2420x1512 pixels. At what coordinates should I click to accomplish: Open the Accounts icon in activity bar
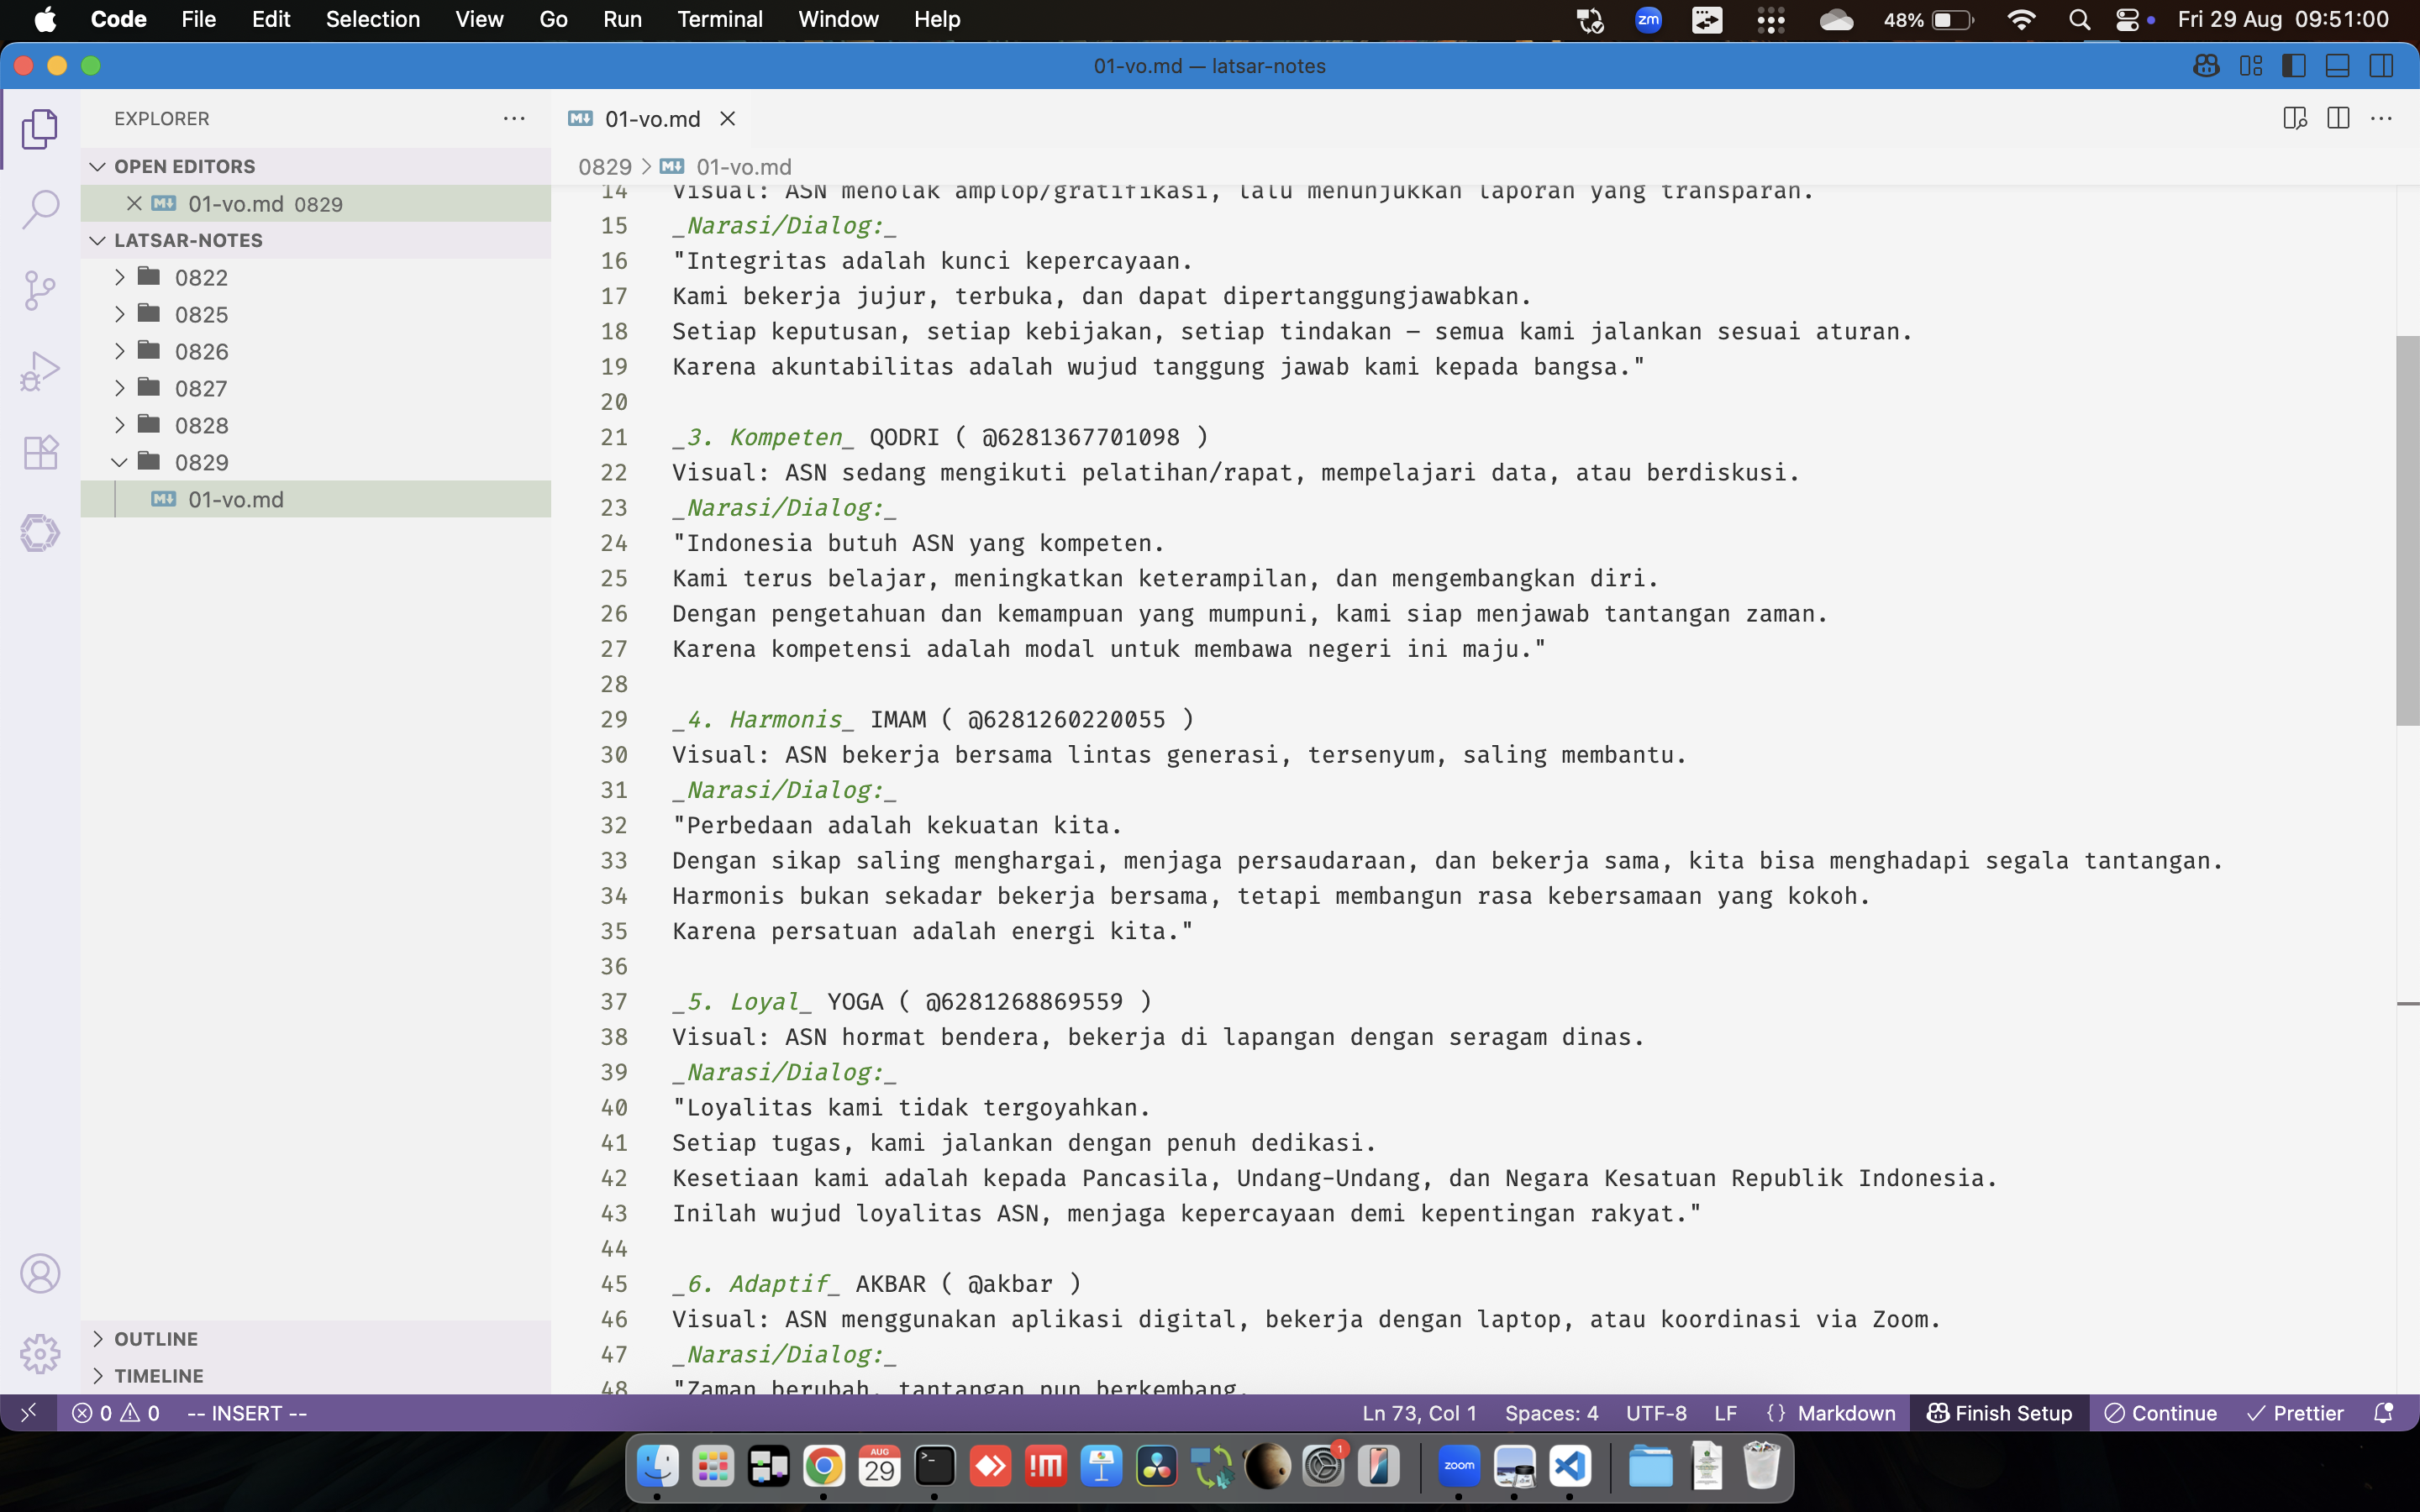(40, 1273)
